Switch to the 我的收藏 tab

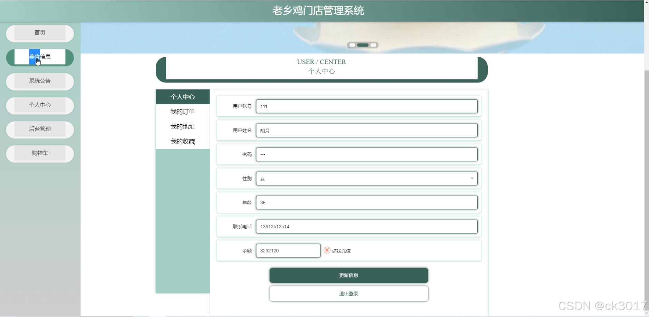tap(183, 141)
